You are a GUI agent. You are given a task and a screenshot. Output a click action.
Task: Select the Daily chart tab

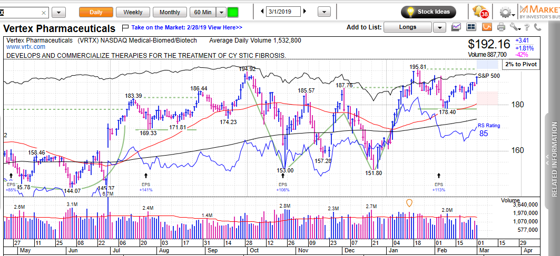[96, 12]
